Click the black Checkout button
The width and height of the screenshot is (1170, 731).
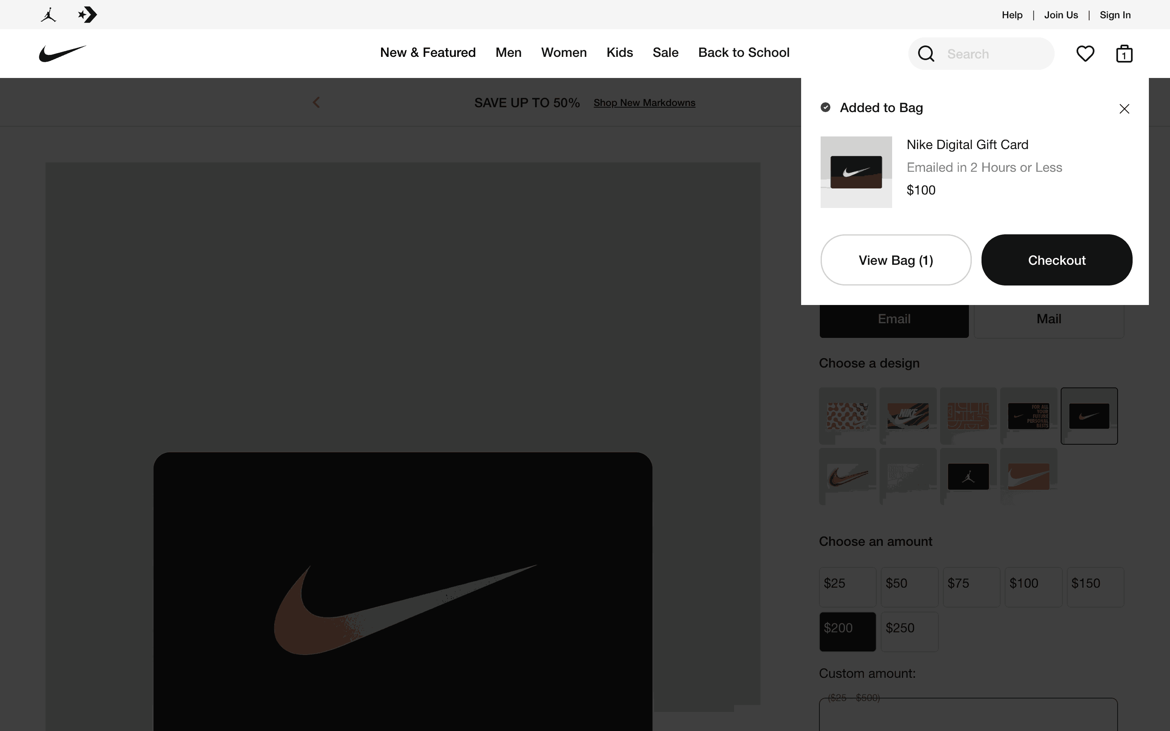(1056, 260)
